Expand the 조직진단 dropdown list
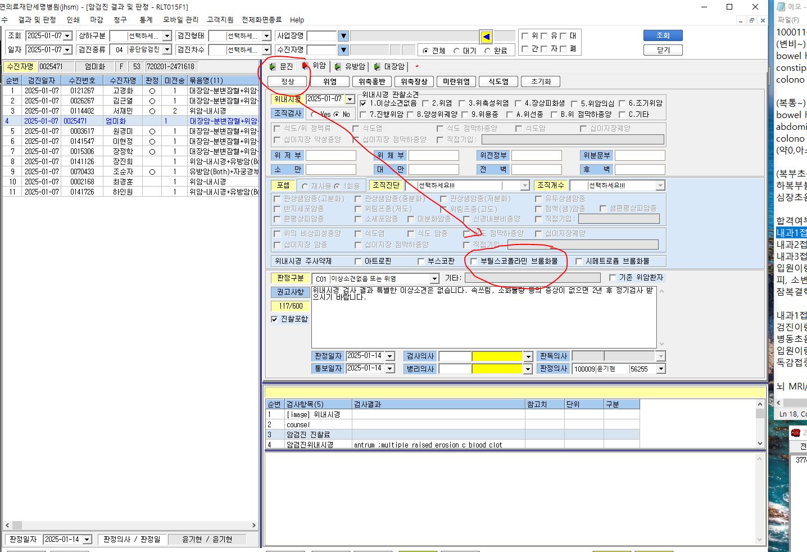The height and width of the screenshot is (552, 807). click(x=525, y=185)
